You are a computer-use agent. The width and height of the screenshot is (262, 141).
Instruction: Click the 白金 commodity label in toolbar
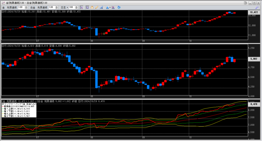tap(33, 7)
